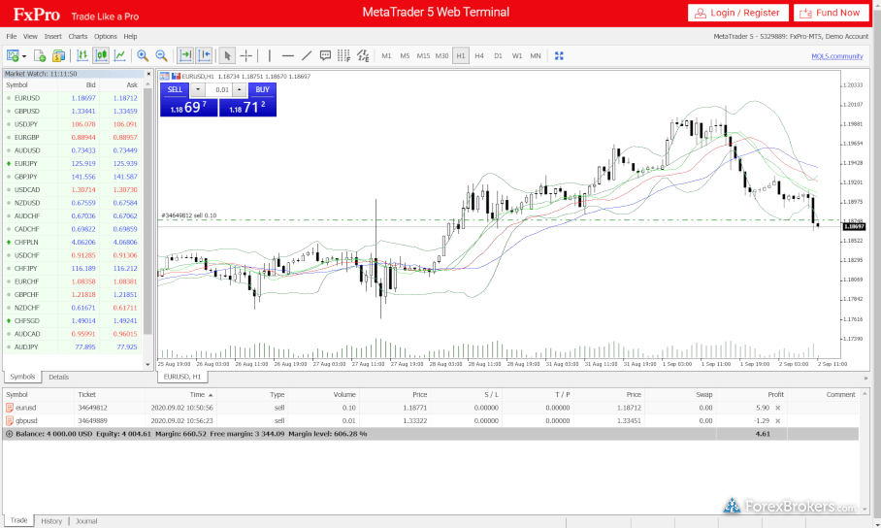This screenshot has width=881, height=528.
Task: Set timeframe to D1
Action: pyautogui.click(x=498, y=55)
